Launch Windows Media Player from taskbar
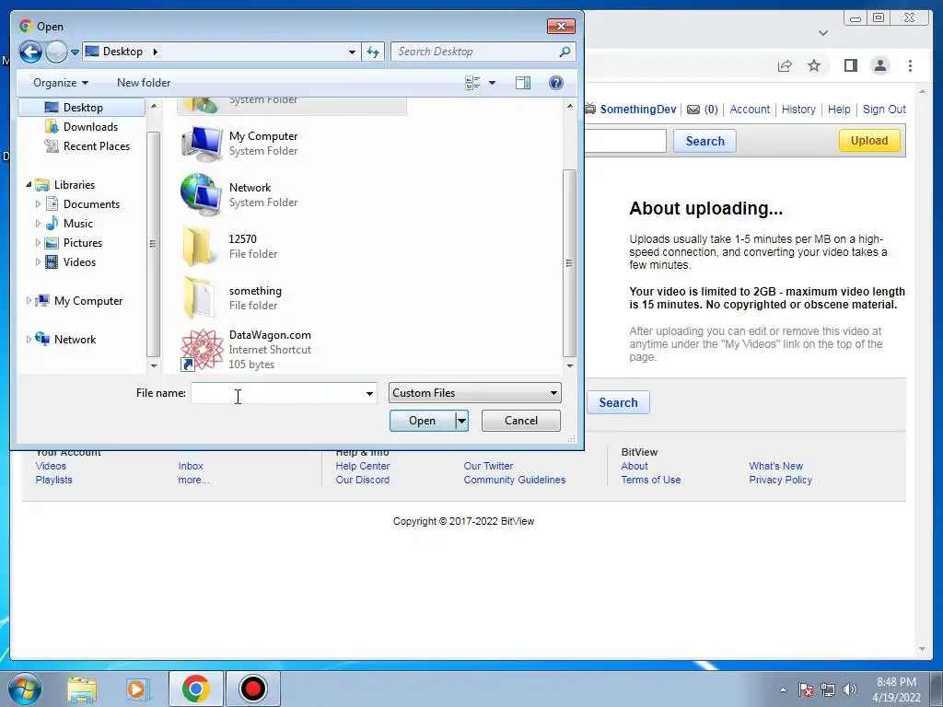This screenshot has width=943, height=707. (138, 689)
